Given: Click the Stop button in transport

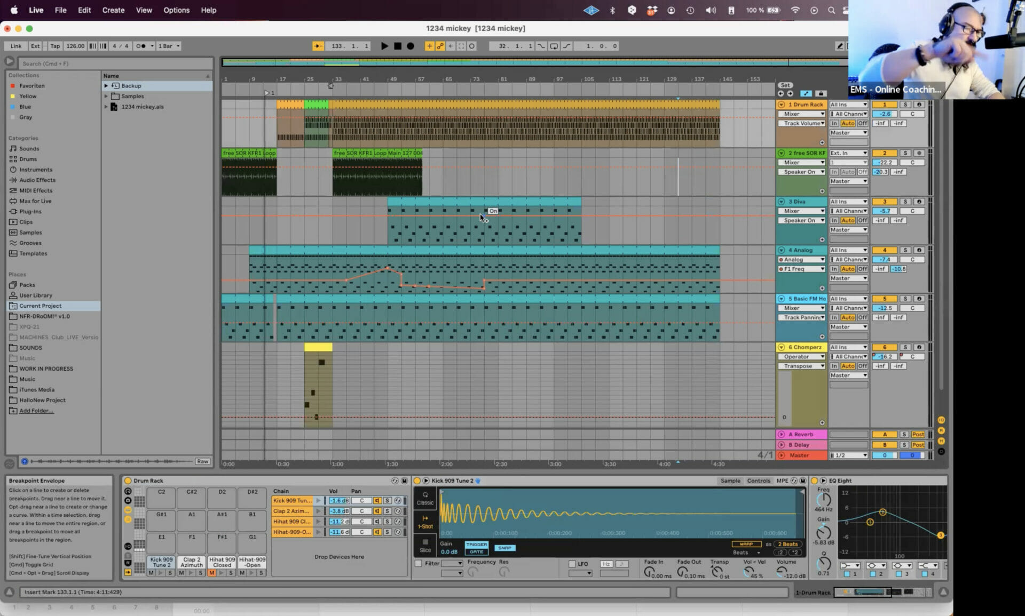Looking at the screenshot, I should 398,46.
